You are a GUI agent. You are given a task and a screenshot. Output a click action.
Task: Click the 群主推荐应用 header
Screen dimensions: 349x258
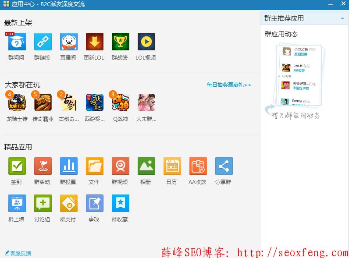tap(304, 18)
